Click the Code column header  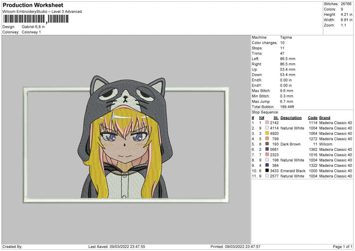pyautogui.click(x=312, y=118)
